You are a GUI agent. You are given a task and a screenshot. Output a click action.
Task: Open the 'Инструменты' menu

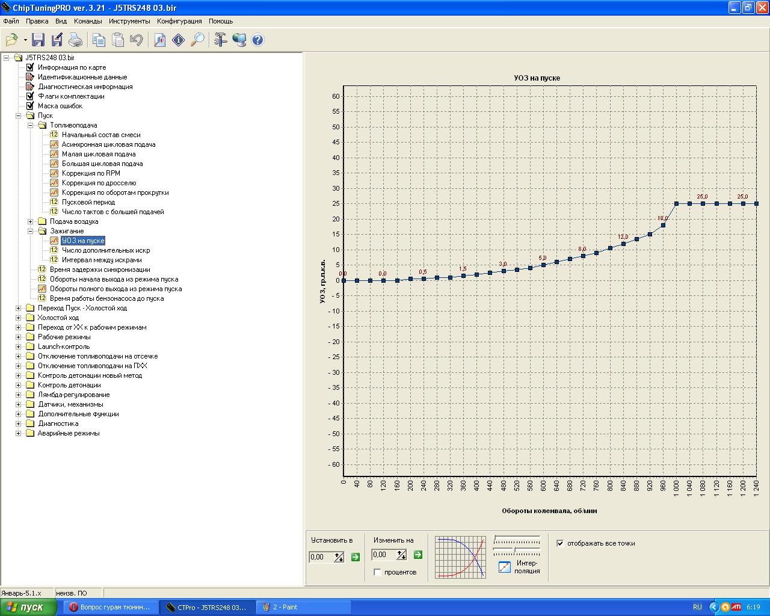[129, 21]
